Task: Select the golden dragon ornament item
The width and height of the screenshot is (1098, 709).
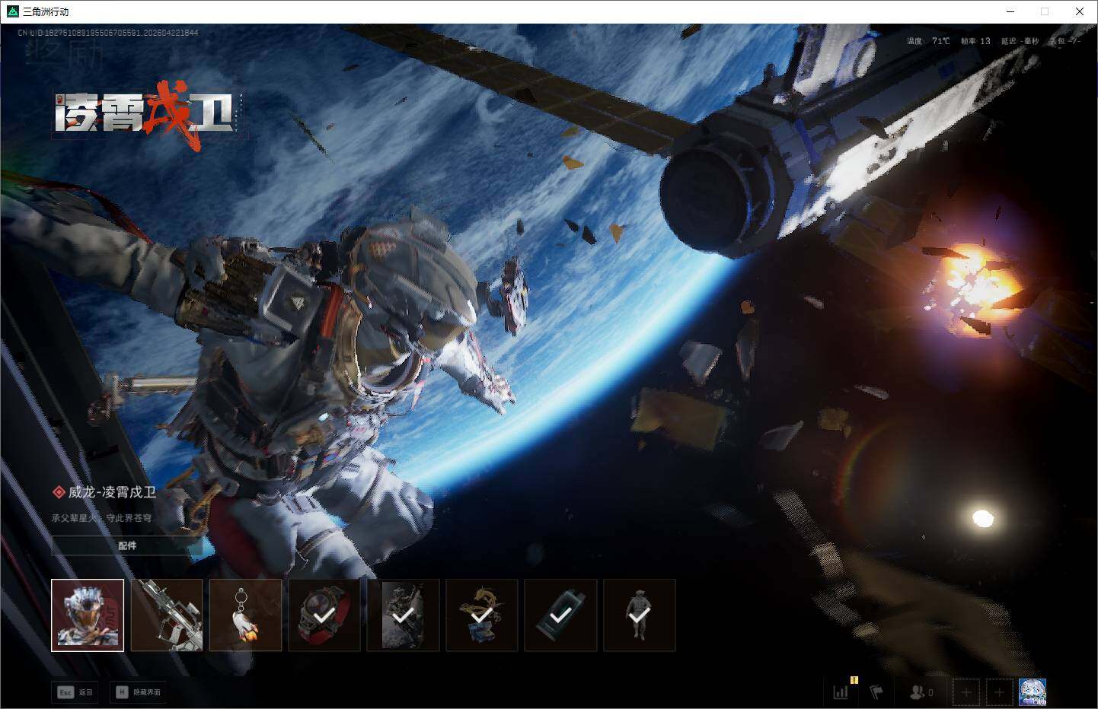Action: click(481, 615)
